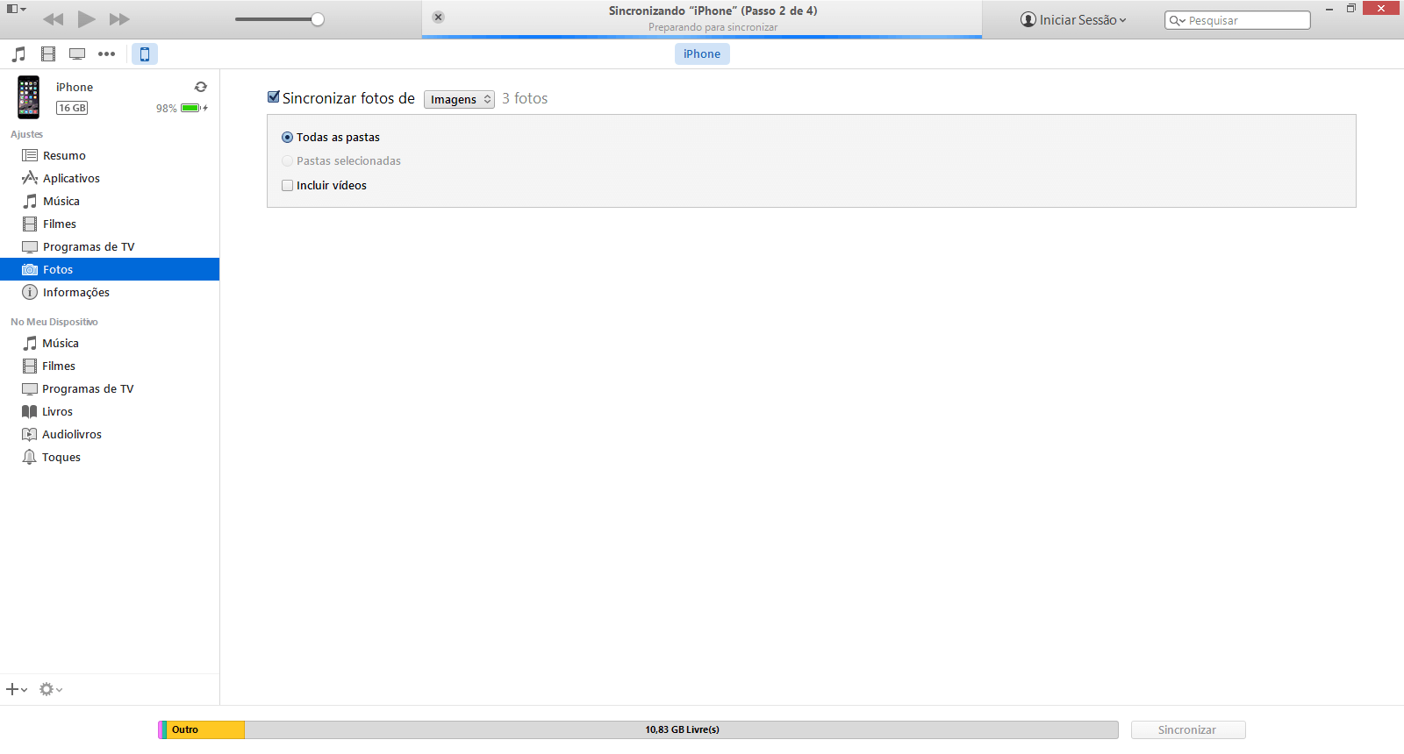Click the Sincronizar button

pyautogui.click(x=1188, y=729)
